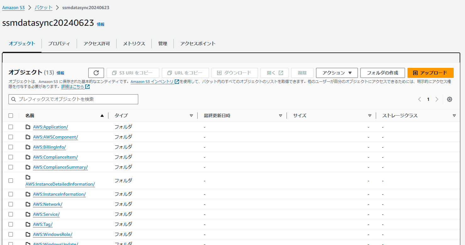
Task: Click the folder icon beside AWS:Tag/
Action: pos(28,224)
